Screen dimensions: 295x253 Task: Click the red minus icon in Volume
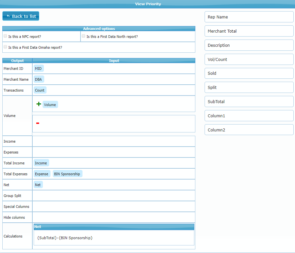coord(38,123)
